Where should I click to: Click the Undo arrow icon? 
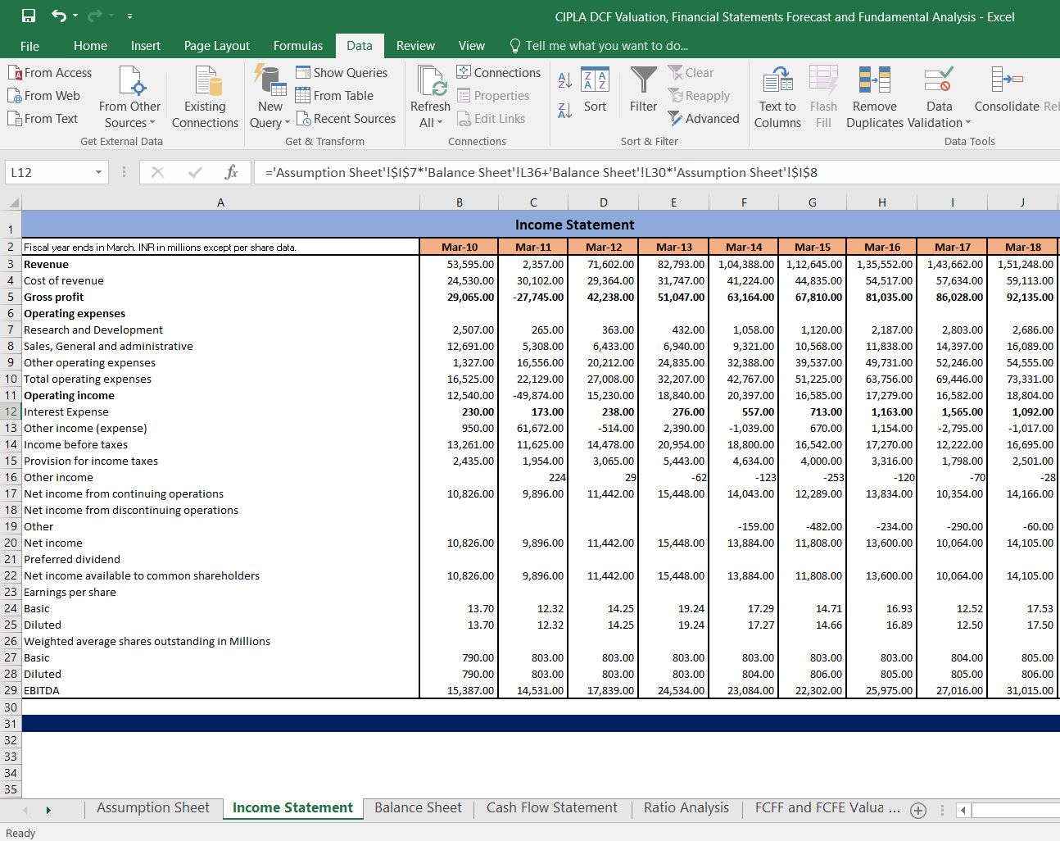tap(59, 16)
